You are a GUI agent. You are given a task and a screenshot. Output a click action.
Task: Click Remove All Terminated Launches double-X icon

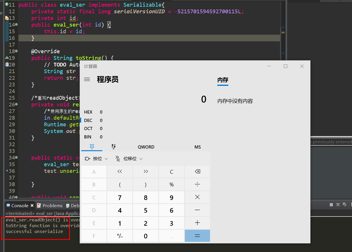(344, 205)
